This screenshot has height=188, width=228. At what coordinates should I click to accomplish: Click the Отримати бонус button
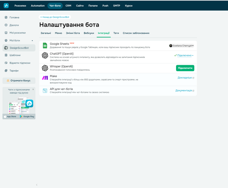coord(19,81)
